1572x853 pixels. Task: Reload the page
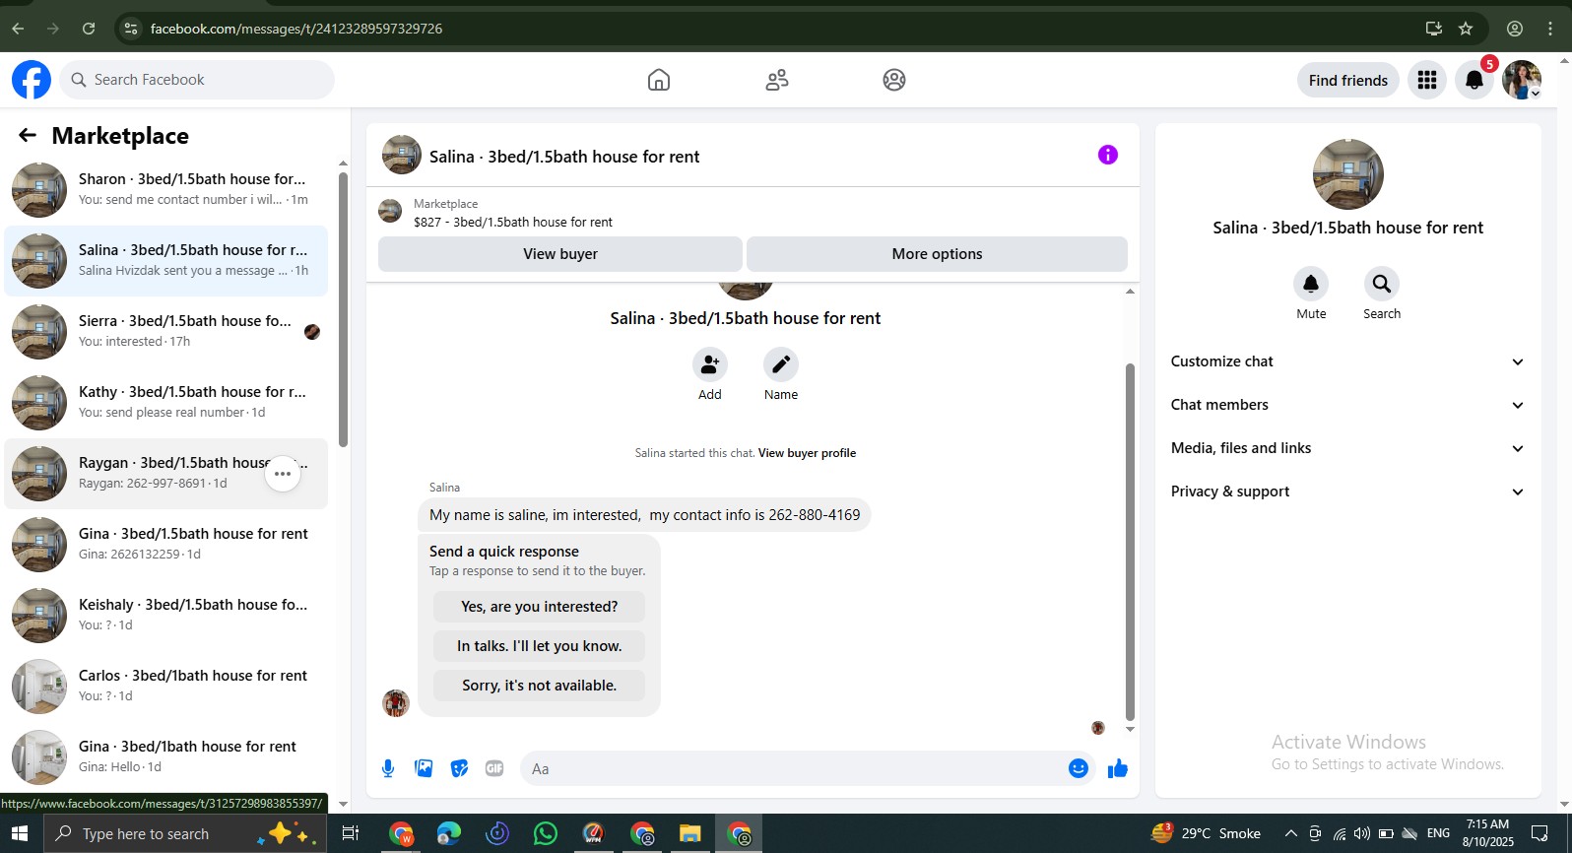click(89, 29)
